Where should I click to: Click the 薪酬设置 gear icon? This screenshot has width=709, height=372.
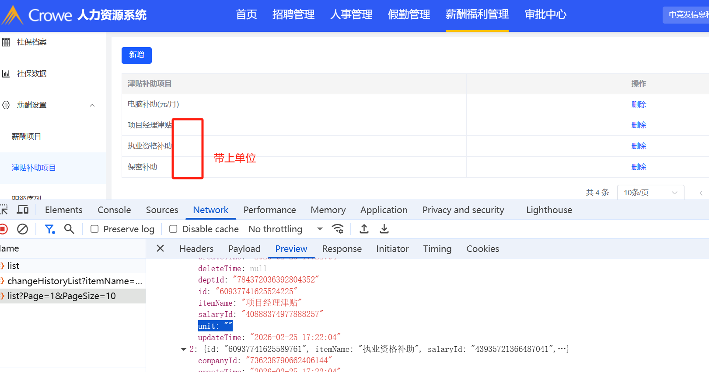6,105
